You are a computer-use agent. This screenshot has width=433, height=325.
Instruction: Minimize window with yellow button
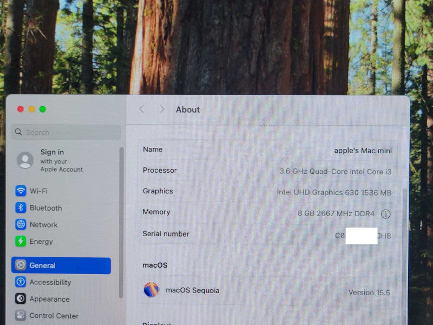tap(32, 109)
